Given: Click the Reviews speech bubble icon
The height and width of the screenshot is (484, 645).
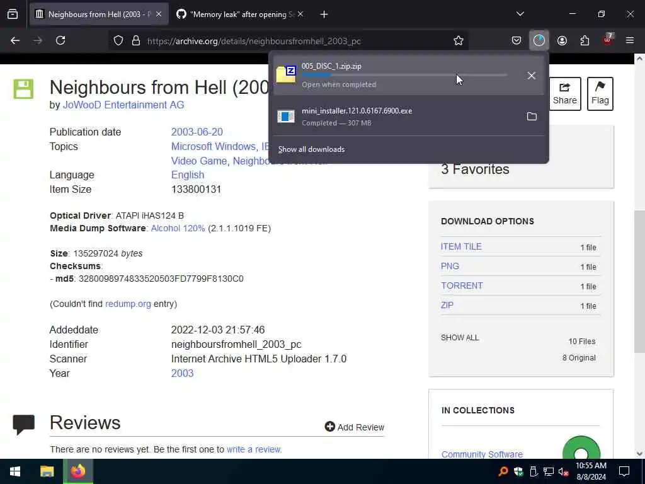Looking at the screenshot, I should click(23, 425).
